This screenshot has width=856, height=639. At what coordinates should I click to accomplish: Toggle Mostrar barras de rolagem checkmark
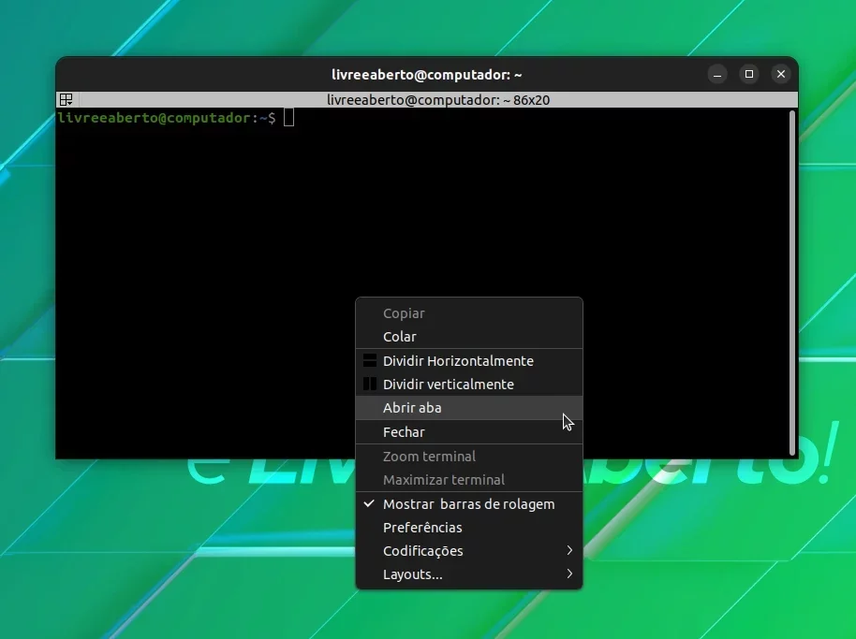[x=369, y=503]
